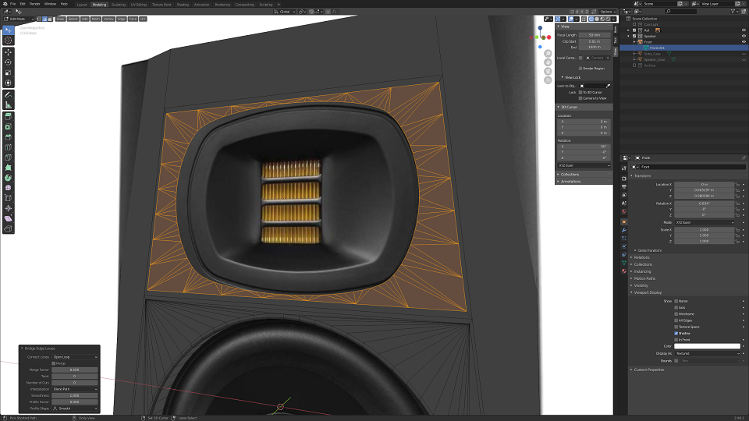The width and height of the screenshot is (749, 421).
Task: Open the Edit Mode dropdown
Action: coord(19,19)
